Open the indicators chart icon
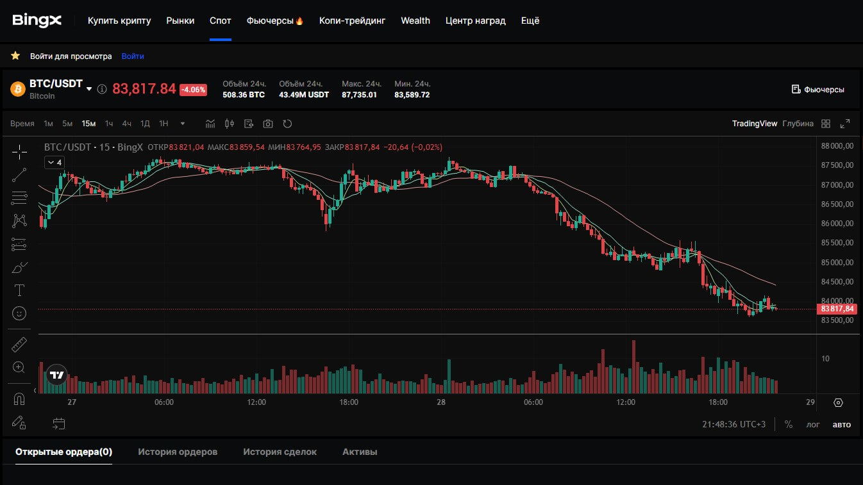863x485 pixels. click(210, 124)
